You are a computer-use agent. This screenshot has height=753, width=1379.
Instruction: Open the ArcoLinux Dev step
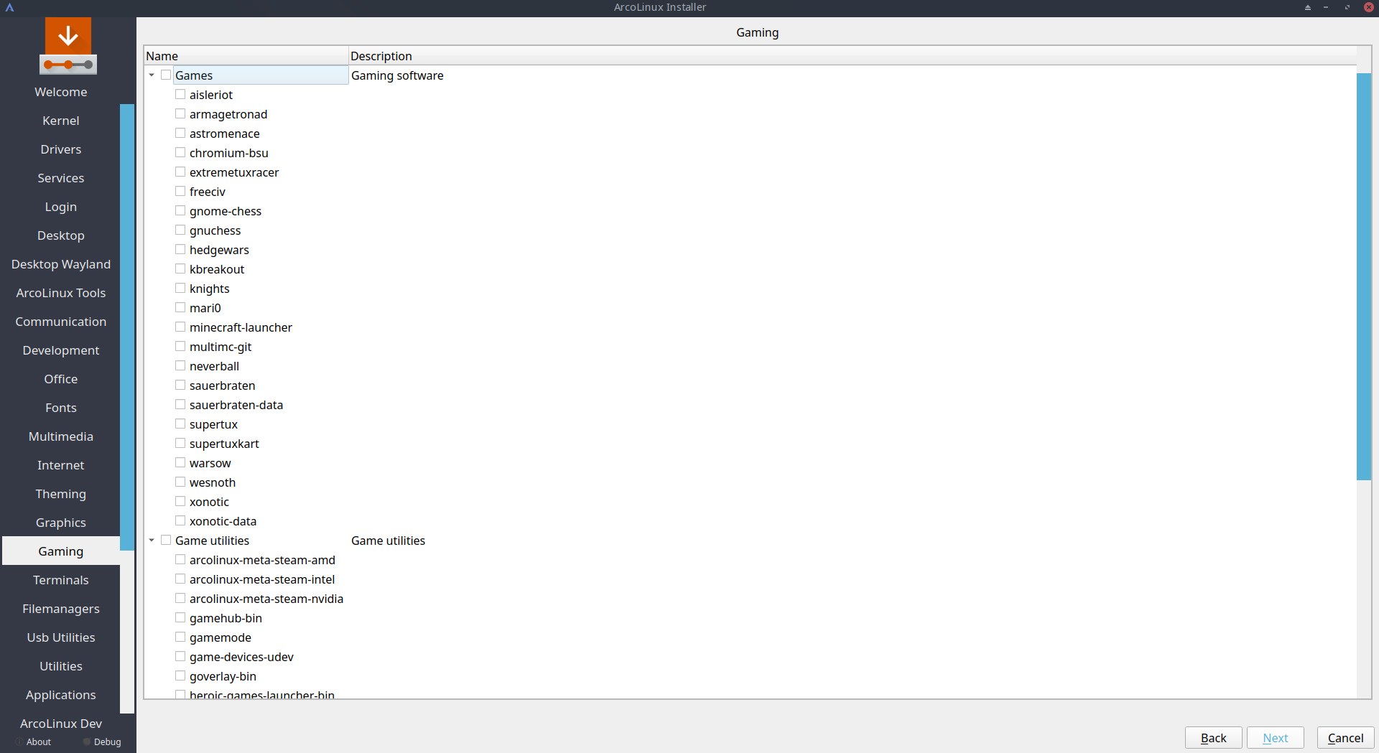pos(61,724)
